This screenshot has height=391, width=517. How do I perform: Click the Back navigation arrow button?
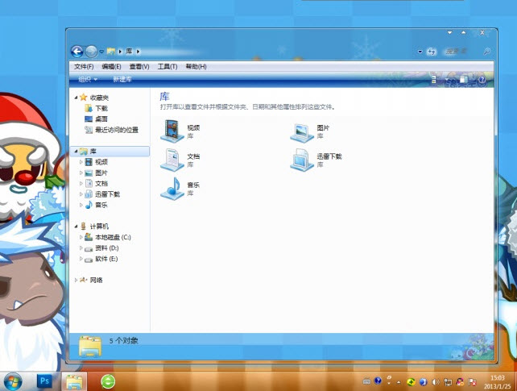(77, 51)
